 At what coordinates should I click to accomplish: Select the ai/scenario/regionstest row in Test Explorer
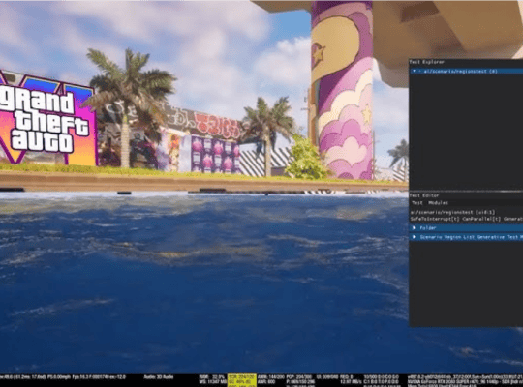point(466,71)
